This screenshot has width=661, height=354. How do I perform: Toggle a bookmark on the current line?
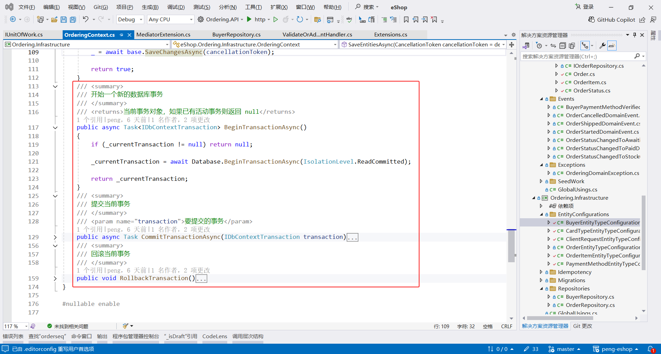[406, 19]
